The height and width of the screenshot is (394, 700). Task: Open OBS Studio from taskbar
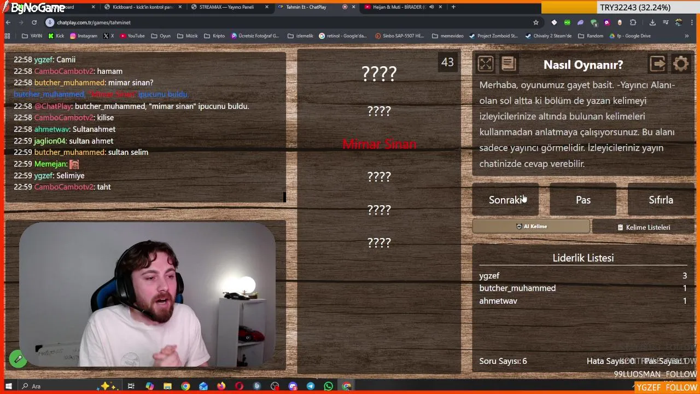coord(275,386)
